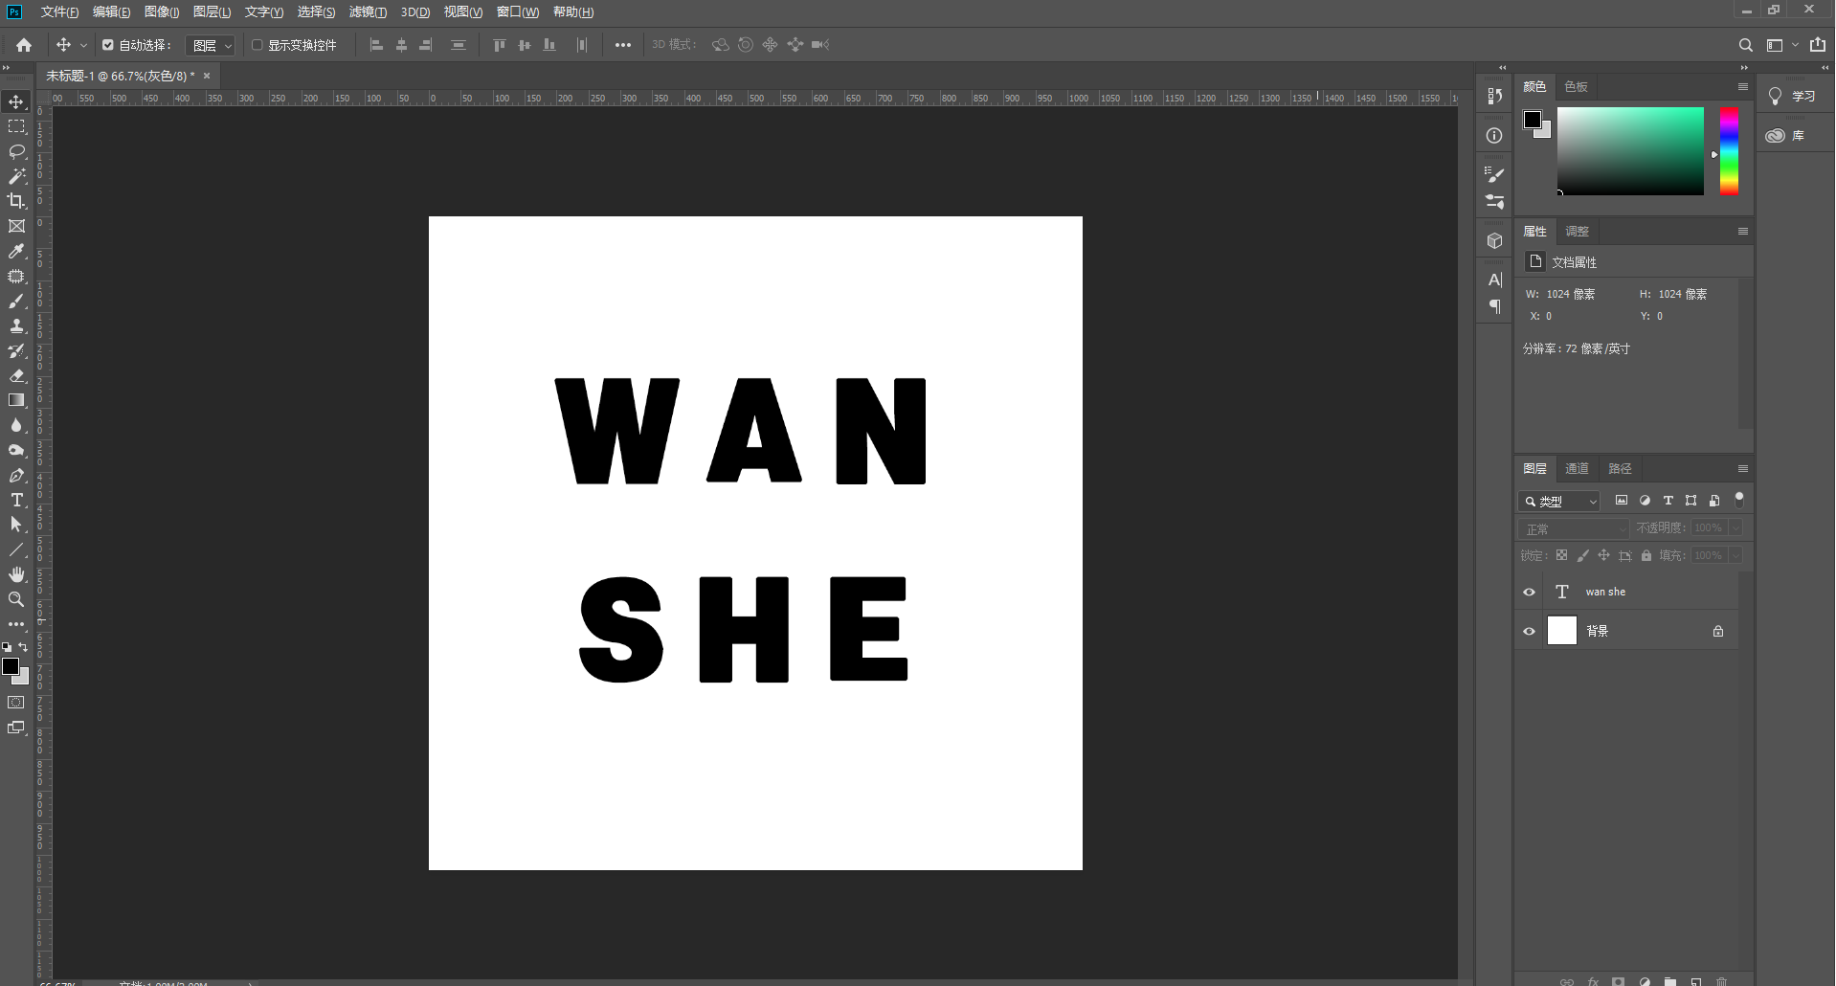Filter layers by adjustment layers

pos(1645,501)
